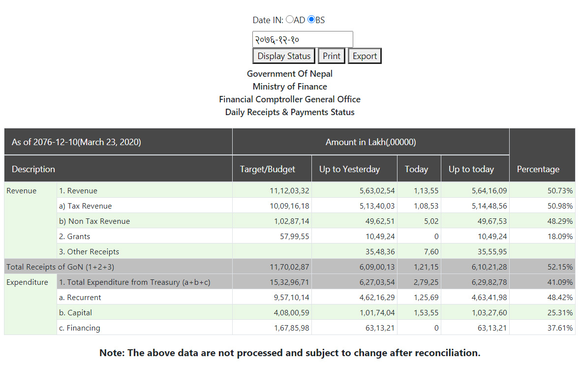The image size is (581, 365).
Task: Export the report with the Export button
Action: pyautogui.click(x=365, y=56)
